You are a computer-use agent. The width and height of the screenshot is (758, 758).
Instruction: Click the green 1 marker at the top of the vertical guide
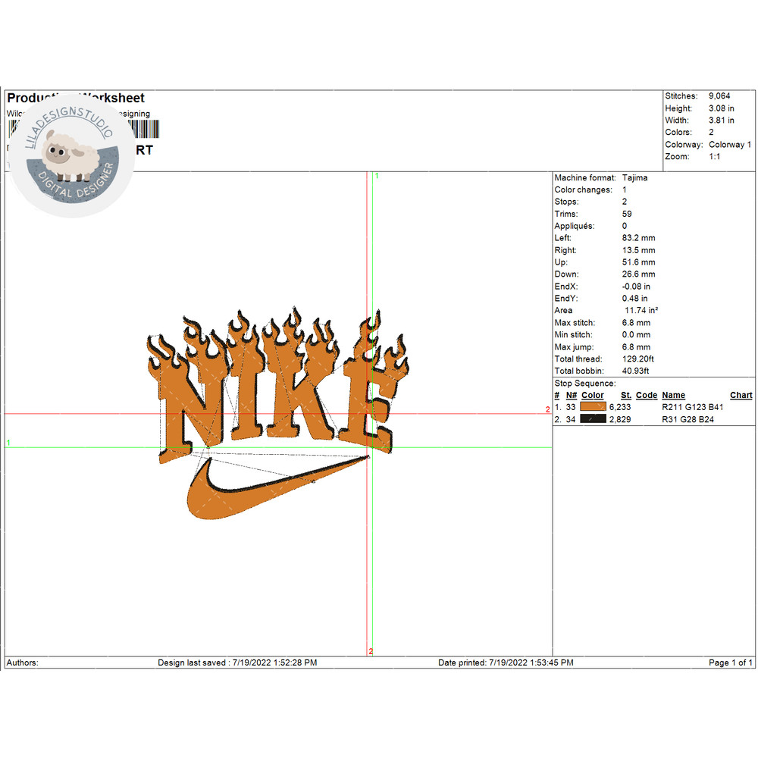click(x=377, y=176)
